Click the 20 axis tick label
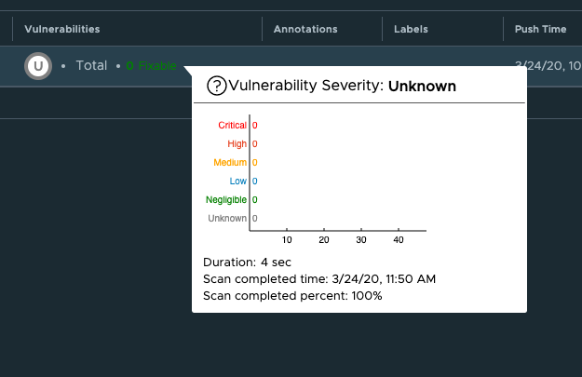The width and height of the screenshot is (582, 377). [324, 240]
